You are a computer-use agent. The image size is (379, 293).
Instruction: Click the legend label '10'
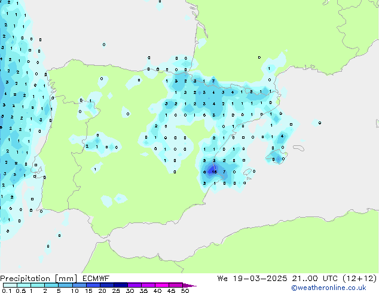tap(75, 291)
